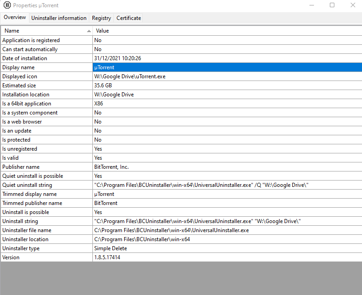Maximize the Properties µTorrent window
The height and width of the screenshot is (295, 362).
click(x=332, y=5)
